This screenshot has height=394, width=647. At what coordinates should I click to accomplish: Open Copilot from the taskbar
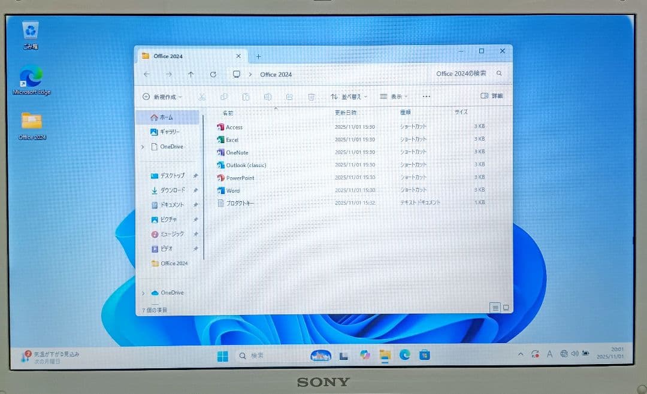coord(365,354)
